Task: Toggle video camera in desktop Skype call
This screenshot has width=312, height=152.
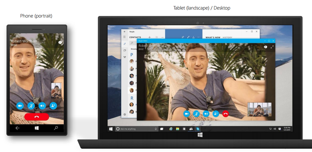Action: [x=186, y=114]
